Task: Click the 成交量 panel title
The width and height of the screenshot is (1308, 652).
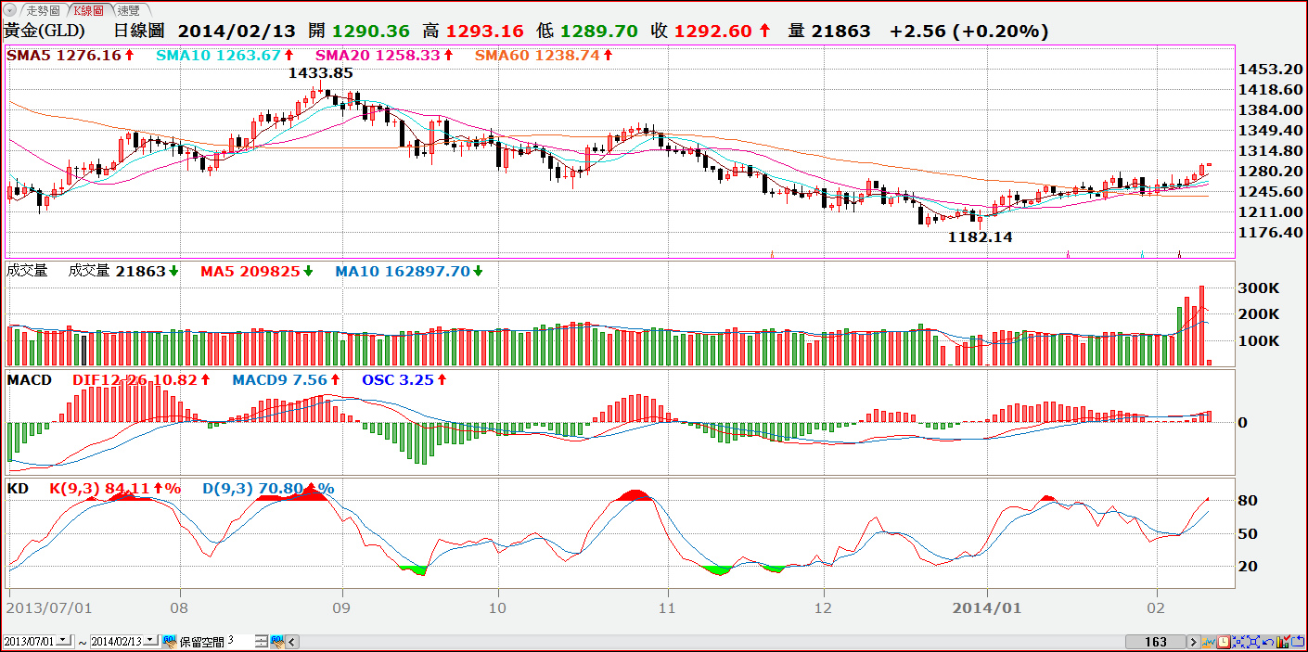Action: pyautogui.click(x=27, y=271)
